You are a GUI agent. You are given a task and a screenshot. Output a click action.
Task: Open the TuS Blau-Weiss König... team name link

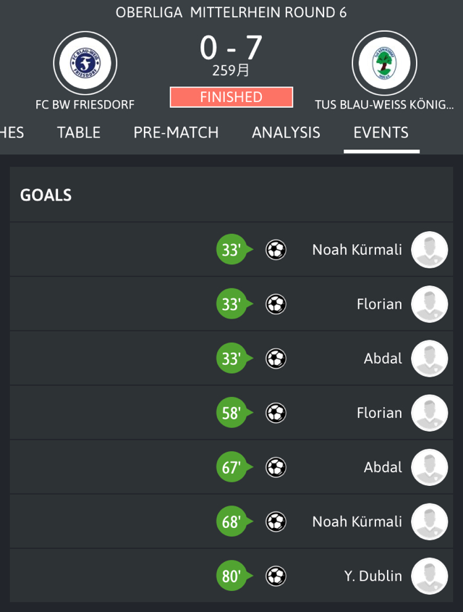click(x=384, y=104)
